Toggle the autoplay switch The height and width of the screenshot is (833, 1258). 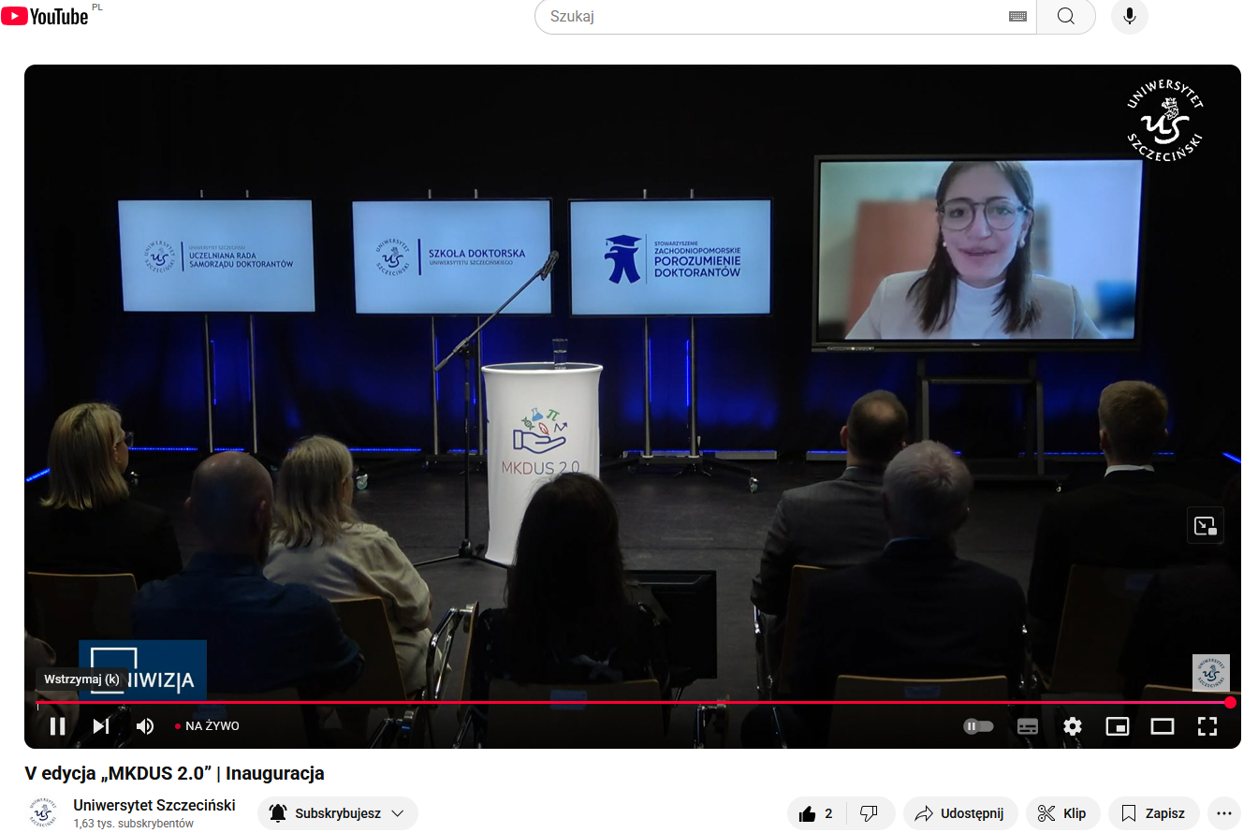pos(978,726)
